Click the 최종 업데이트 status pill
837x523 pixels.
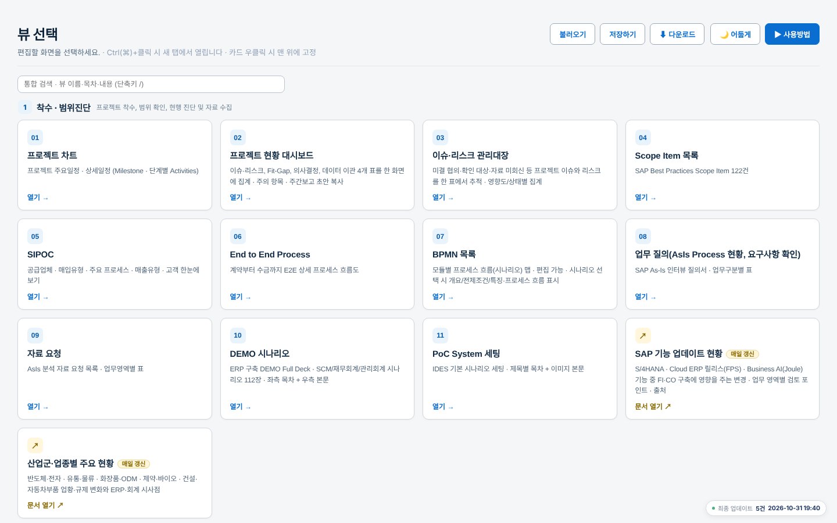pyautogui.click(x=766, y=508)
